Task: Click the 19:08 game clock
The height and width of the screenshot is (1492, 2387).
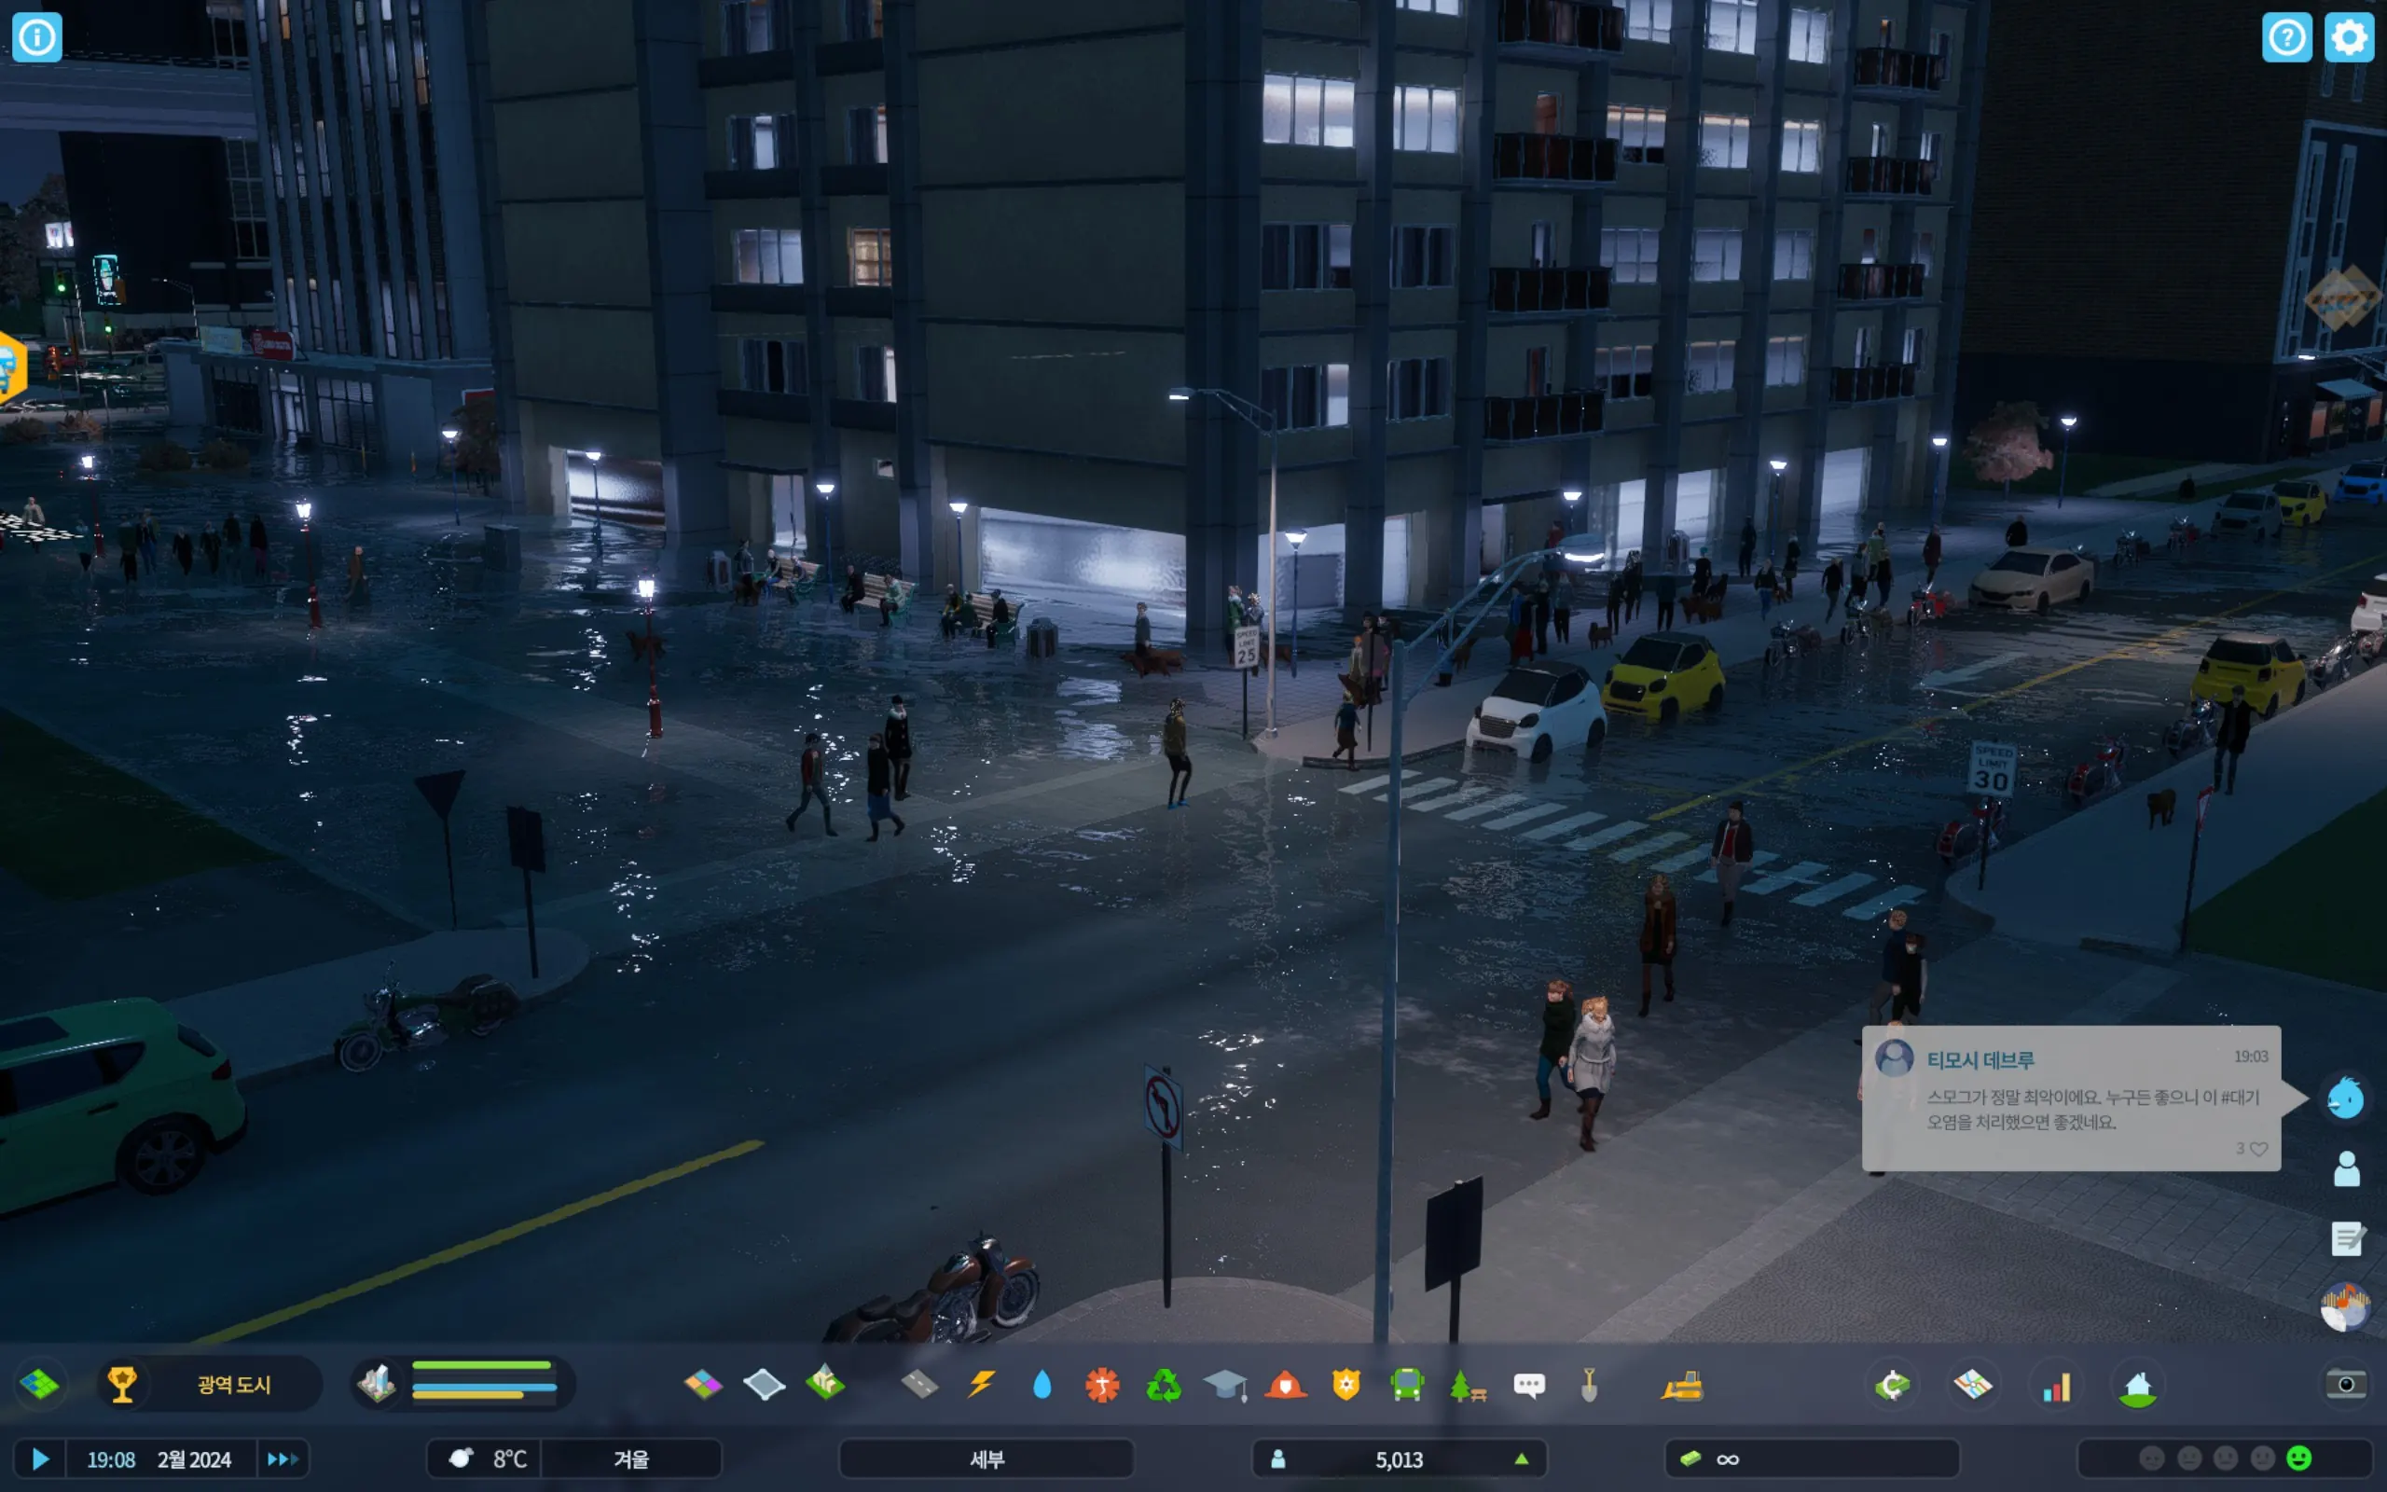Action: 110,1459
